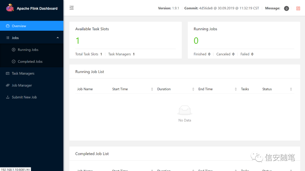Screen dimensions: 305x171
Task: Open the Job Manager menu item
Action: click(32, 85)
